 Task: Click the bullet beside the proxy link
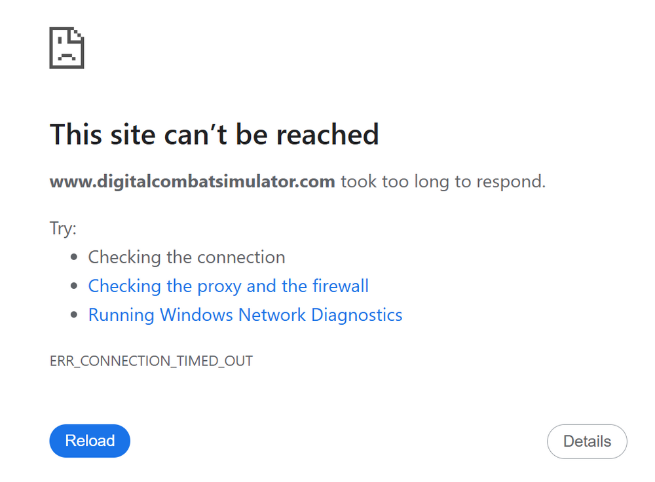coord(75,287)
